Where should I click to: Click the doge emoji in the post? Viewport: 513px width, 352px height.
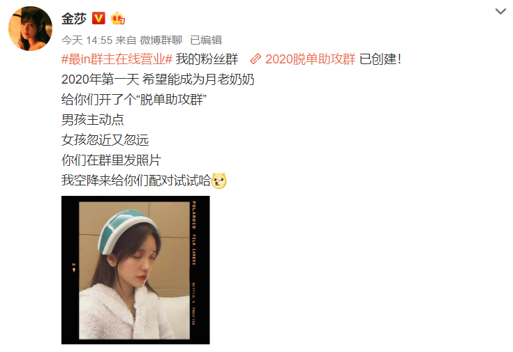pos(219,181)
